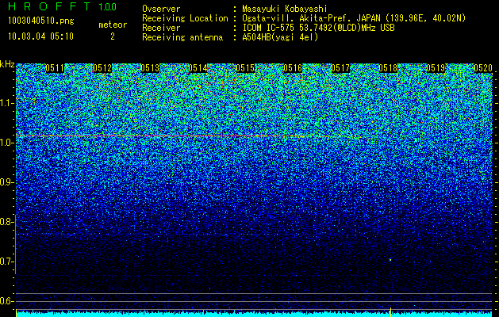
Task: Click the 0511 time marker
Action: pyautogui.click(x=55, y=68)
